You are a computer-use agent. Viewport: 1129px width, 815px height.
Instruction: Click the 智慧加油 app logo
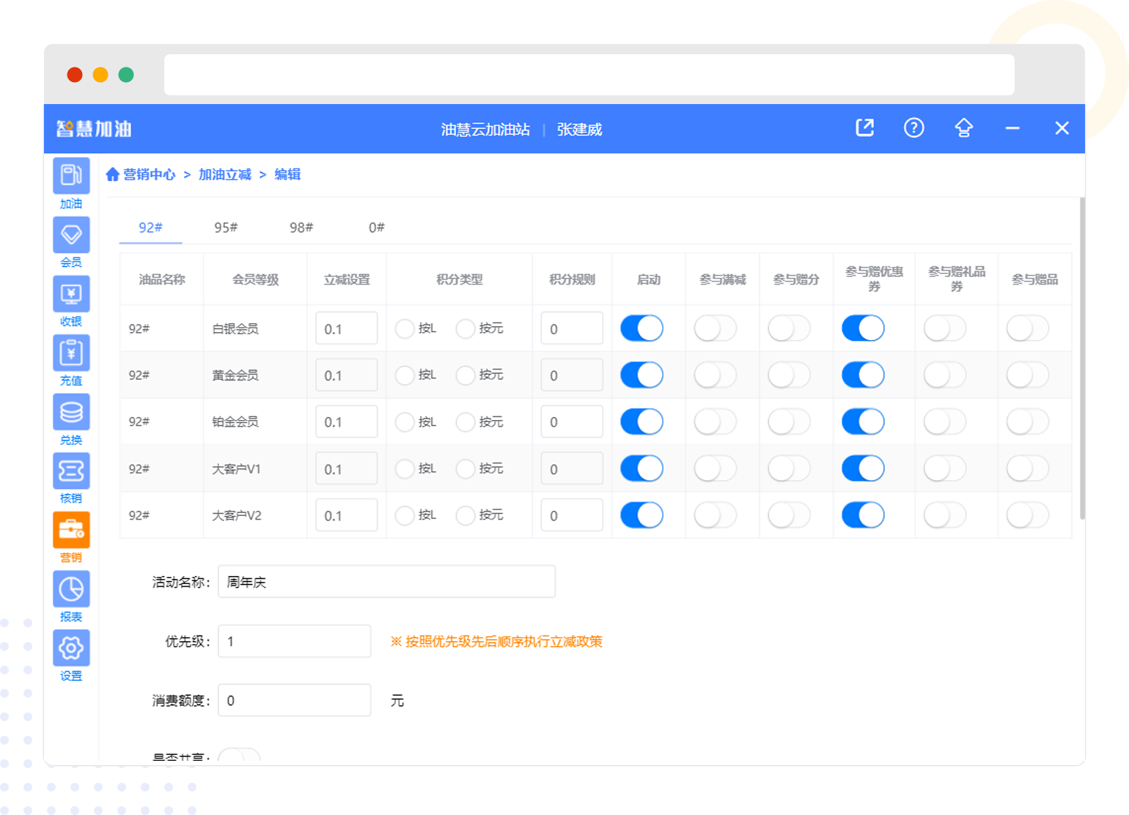(x=94, y=129)
